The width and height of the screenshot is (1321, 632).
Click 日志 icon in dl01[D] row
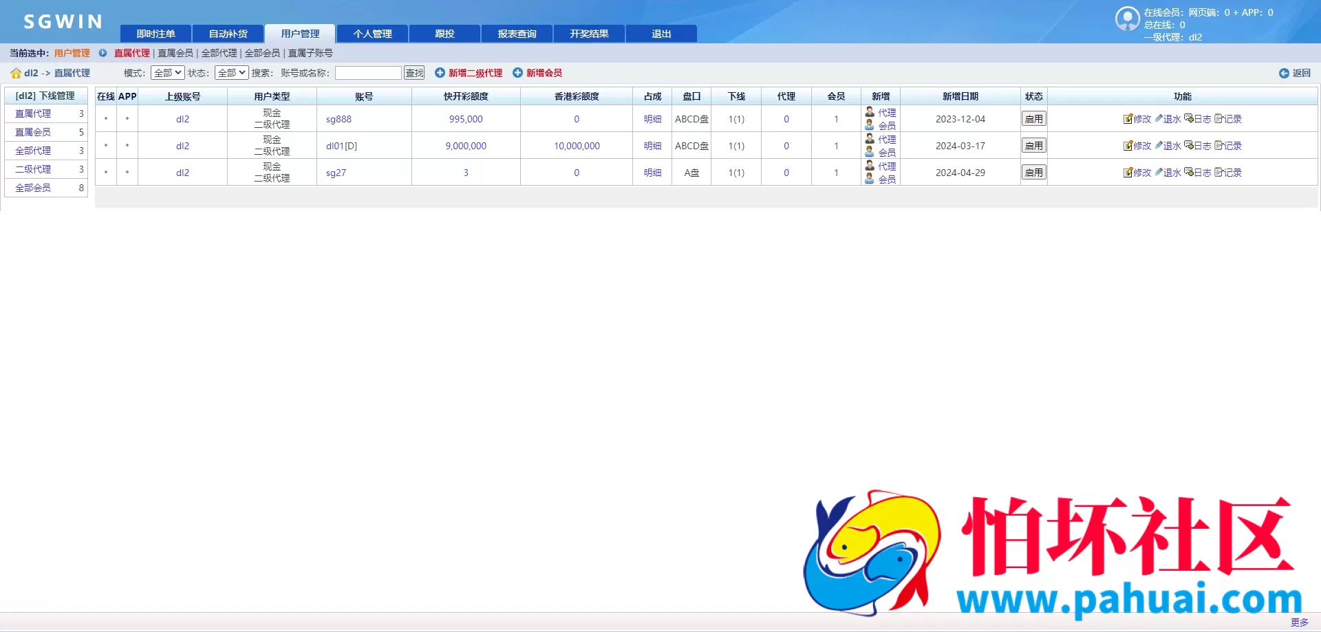pyautogui.click(x=1188, y=146)
